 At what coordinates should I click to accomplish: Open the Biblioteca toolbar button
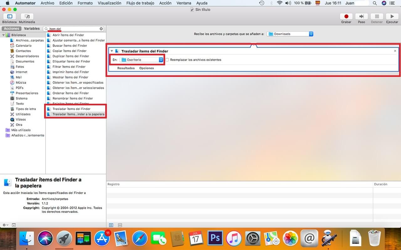(x=9, y=16)
